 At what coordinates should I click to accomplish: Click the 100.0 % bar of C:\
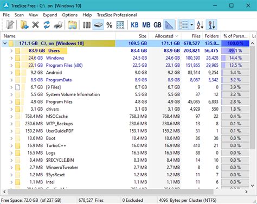(x=235, y=43)
